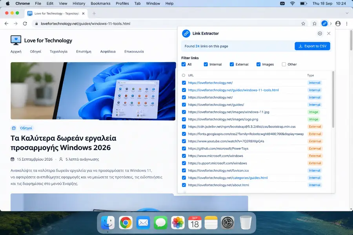Go forward in browser history

[16, 23]
